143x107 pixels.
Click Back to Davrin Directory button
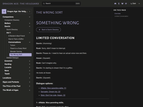tap(48, 30)
